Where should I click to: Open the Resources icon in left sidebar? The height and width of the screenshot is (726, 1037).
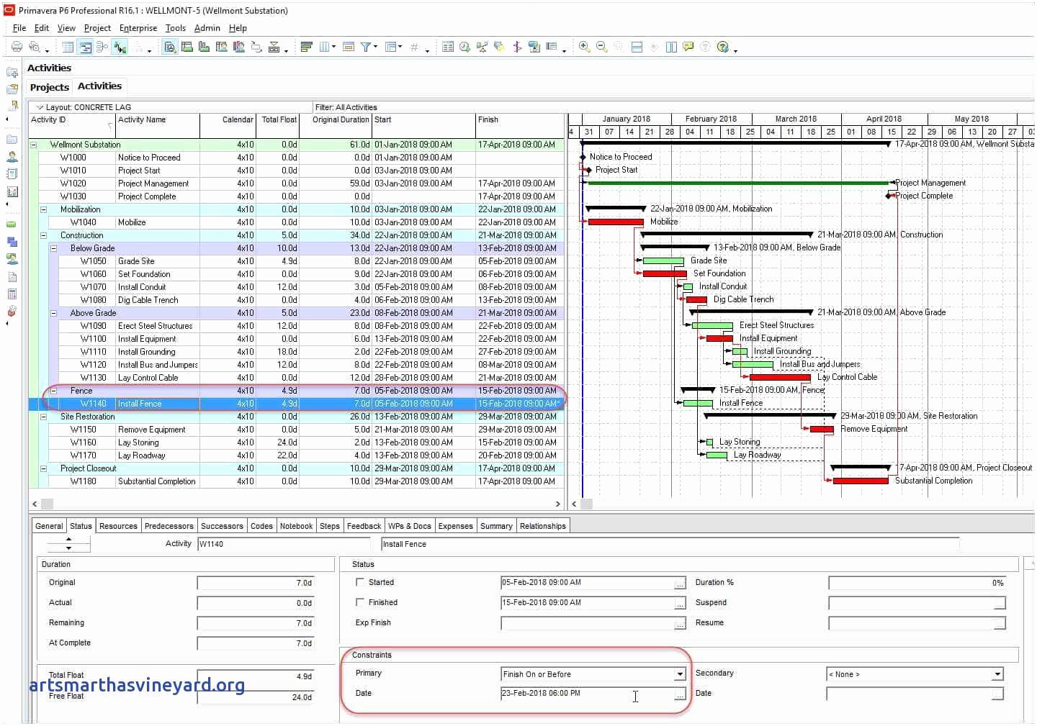coord(12,156)
